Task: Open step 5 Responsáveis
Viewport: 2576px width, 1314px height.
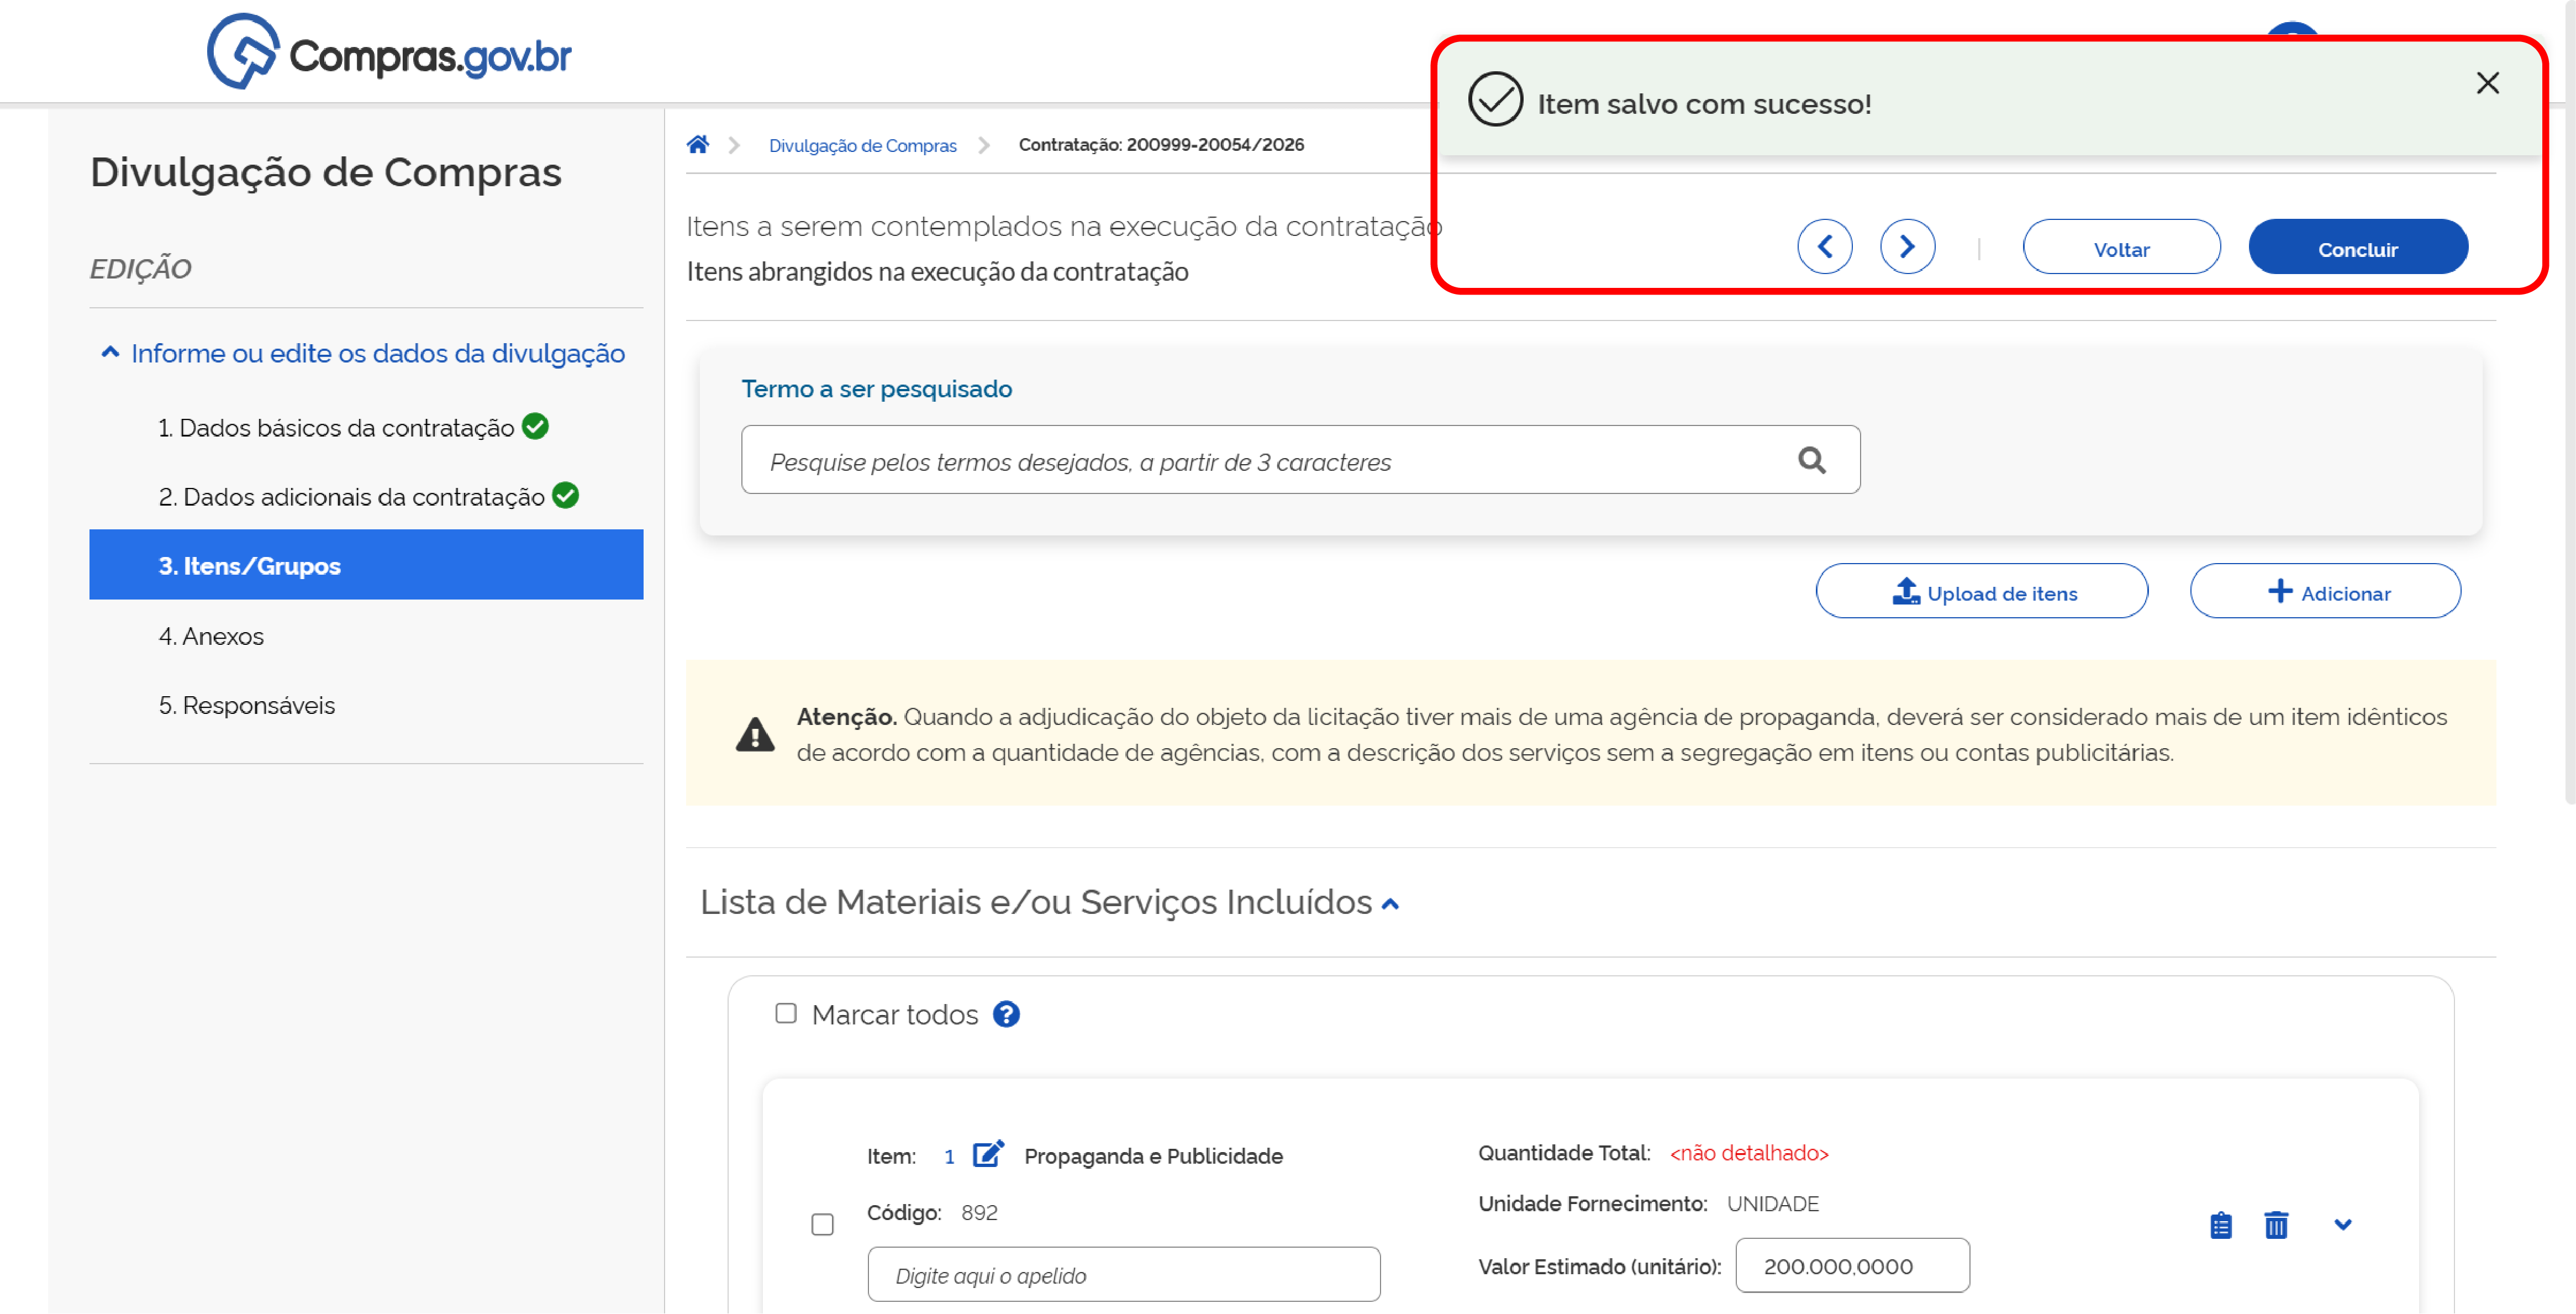Action: (246, 705)
